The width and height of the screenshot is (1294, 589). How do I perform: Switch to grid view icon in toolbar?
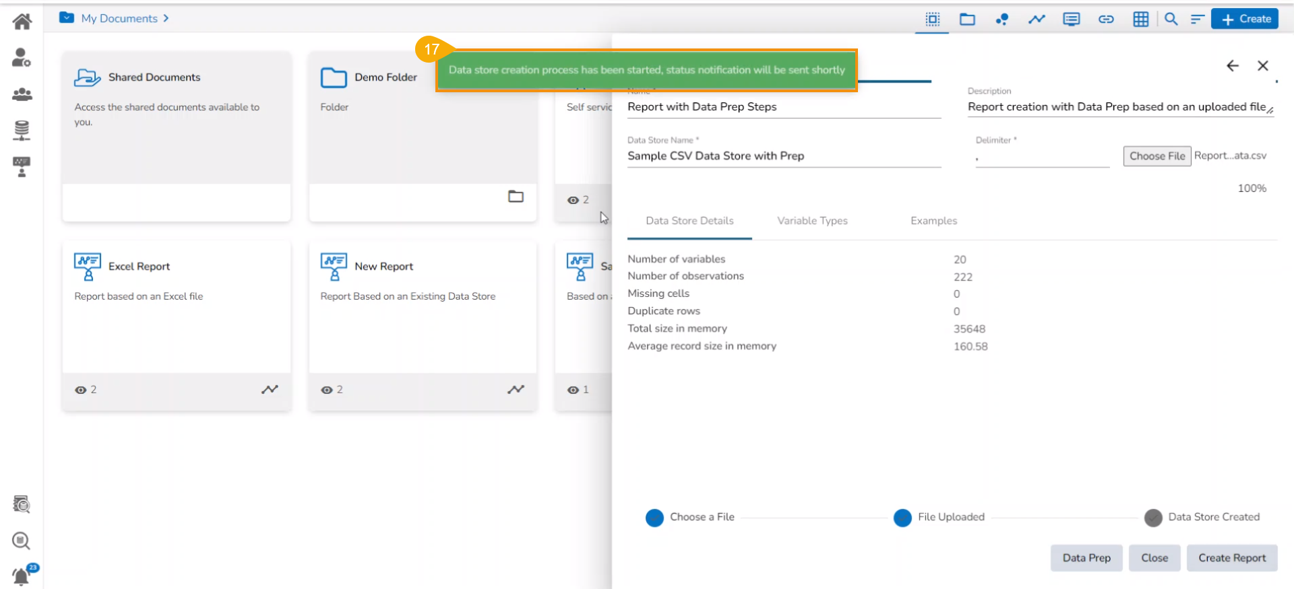1140,19
